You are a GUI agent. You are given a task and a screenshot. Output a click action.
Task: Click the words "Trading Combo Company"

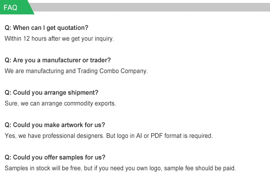(x=112, y=71)
